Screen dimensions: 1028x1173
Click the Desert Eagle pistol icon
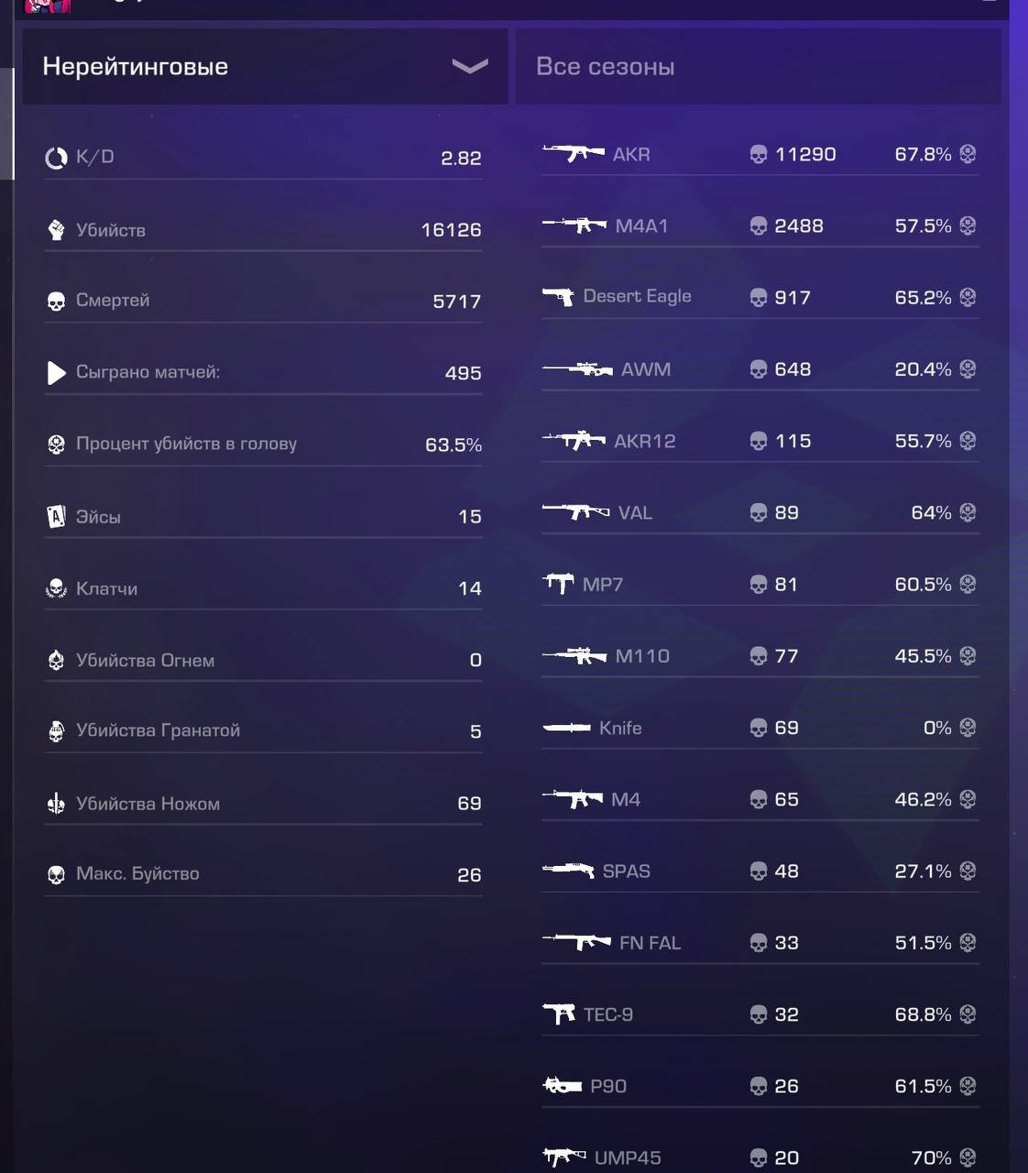(558, 296)
